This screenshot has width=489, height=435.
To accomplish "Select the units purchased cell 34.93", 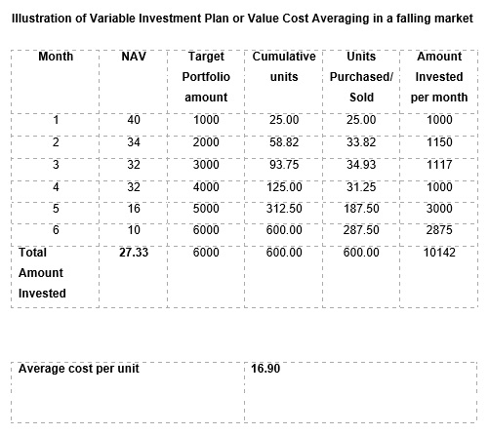I will (361, 165).
